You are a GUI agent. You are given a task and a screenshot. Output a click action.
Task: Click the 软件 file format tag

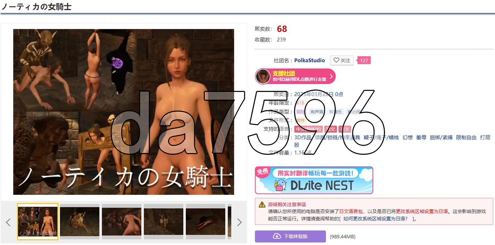[301, 120]
